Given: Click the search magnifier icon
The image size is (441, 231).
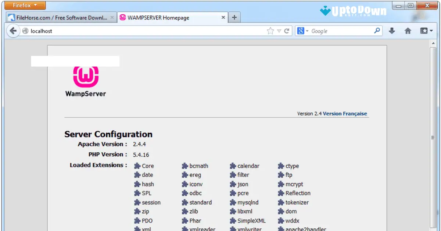Looking at the screenshot, I should point(376,31).
